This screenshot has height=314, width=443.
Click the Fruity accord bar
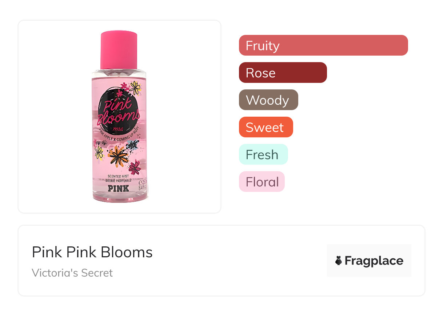click(323, 45)
